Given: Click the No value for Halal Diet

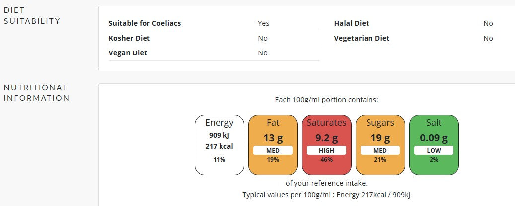Looking at the screenshot, I should 488,23.
